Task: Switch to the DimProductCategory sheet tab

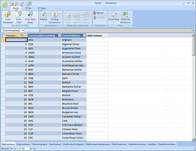Action: [x=73, y=144]
